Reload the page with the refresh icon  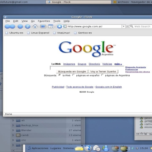click(x=28, y=27)
